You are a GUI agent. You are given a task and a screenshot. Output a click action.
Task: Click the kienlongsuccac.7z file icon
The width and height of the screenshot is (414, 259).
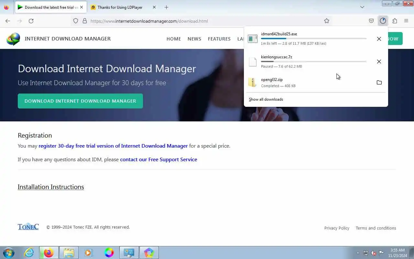(x=253, y=62)
